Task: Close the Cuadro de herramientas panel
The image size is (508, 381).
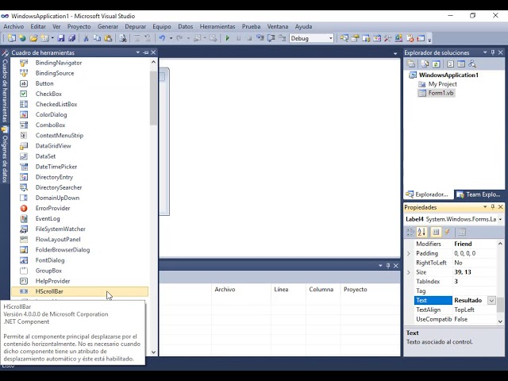Action: point(153,52)
